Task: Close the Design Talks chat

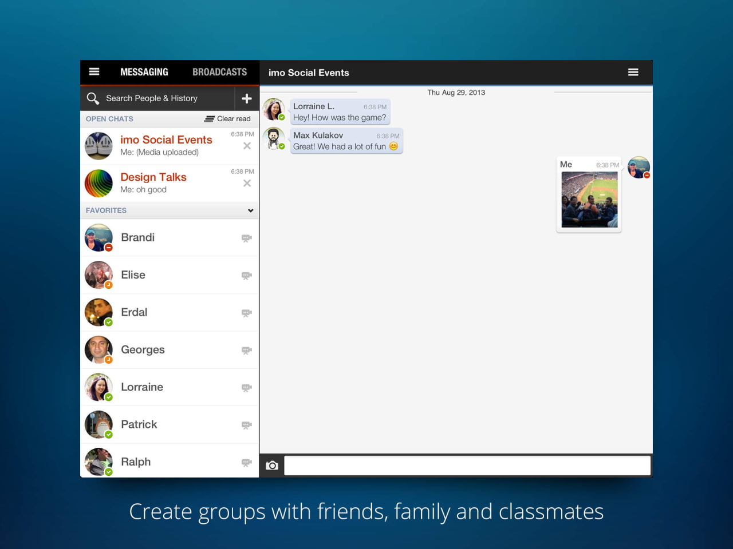Action: pyautogui.click(x=247, y=183)
